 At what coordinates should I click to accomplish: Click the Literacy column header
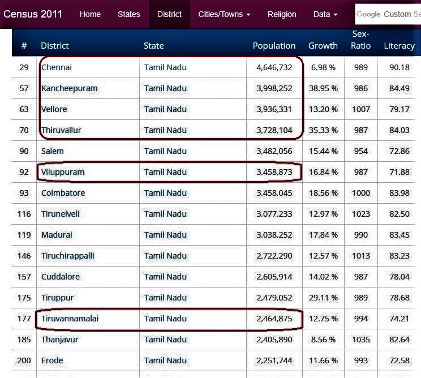[x=399, y=46]
